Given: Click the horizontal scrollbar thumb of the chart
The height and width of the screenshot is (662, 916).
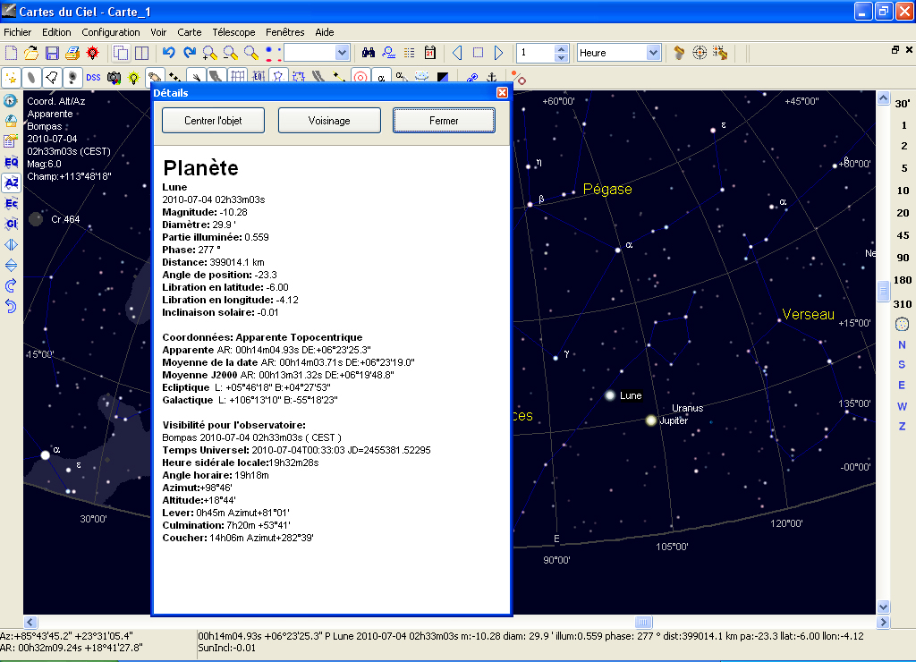Looking at the screenshot, I should [643, 623].
